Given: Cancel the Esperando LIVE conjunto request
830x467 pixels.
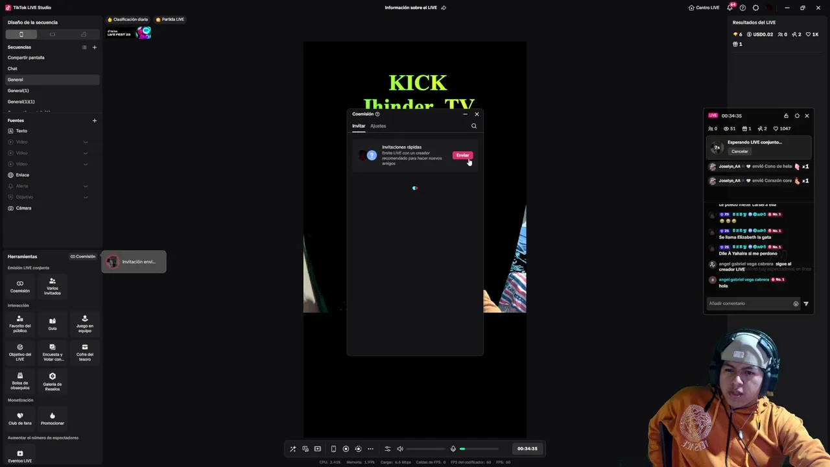Looking at the screenshot, I should (x=740, y=152).
